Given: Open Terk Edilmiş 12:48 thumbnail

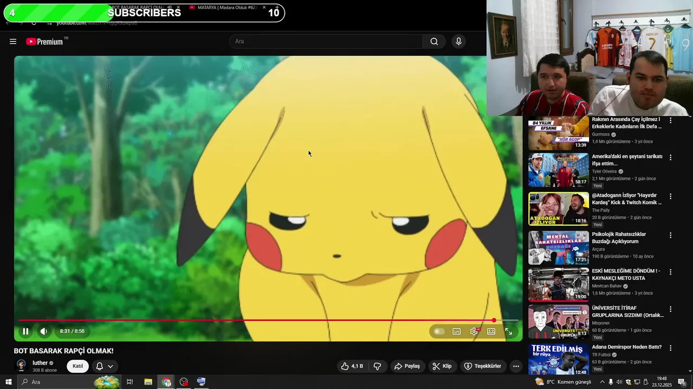Looking at the screenshot, I should point(558,360).
